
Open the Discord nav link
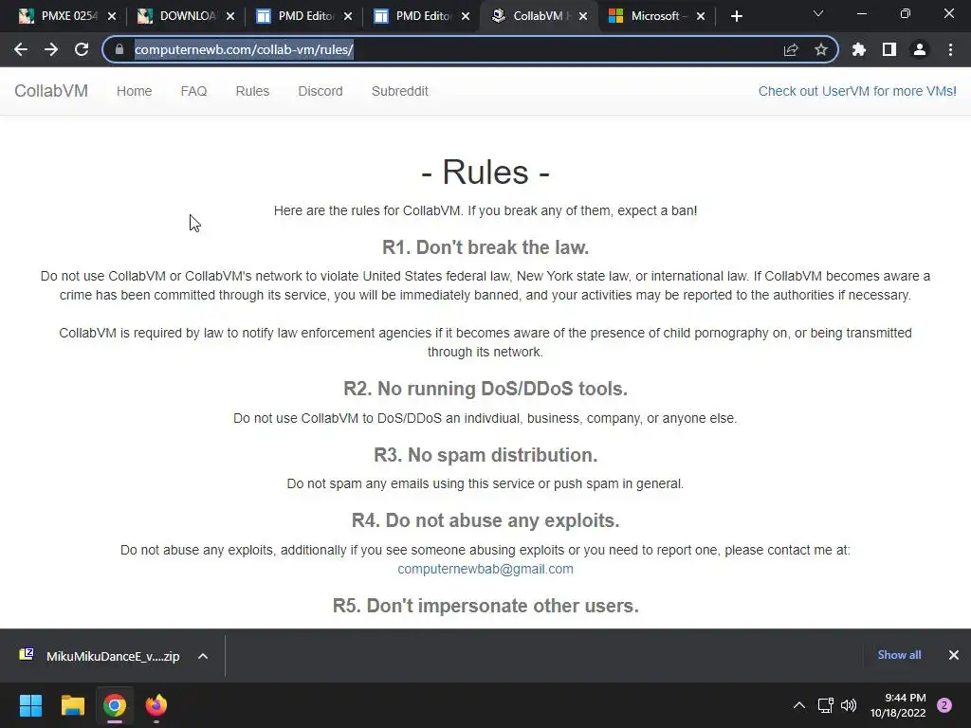pos(321,91)
